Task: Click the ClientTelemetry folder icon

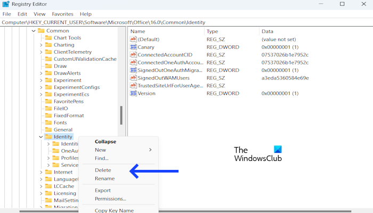Action: click(48, 52)
